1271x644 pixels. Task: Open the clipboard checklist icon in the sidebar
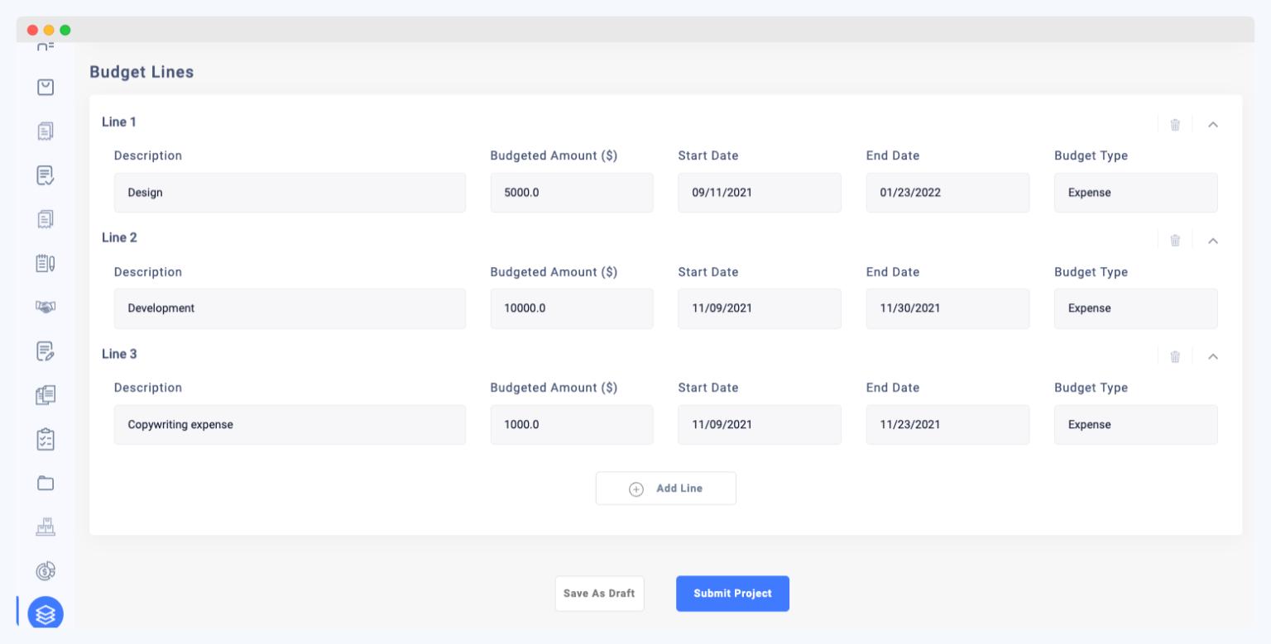click(46, 439)
